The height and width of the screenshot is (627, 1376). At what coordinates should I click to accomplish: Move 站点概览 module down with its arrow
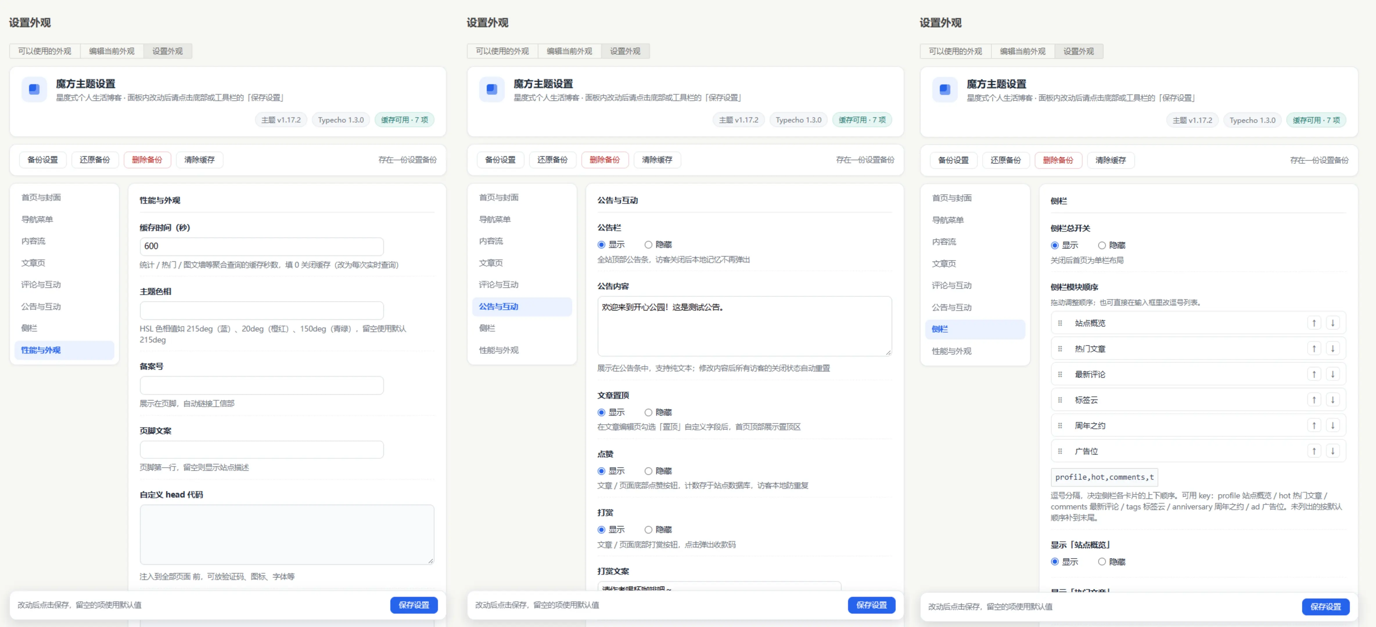(x=1332, y=323)
